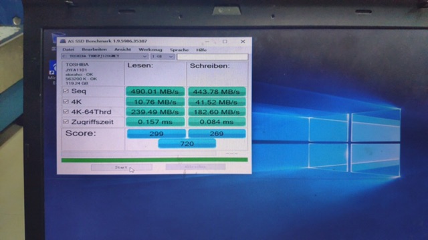
Task: Click the write access time 0.084 ms
Action: 217,122
